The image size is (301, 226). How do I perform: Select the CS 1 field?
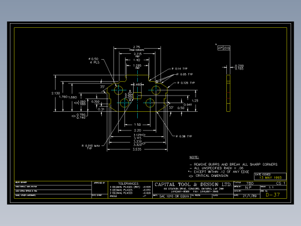coord(281,183)
